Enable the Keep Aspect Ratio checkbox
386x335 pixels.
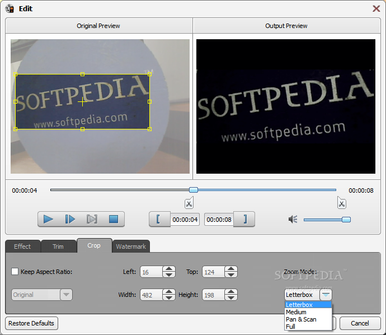pos(15,272)
